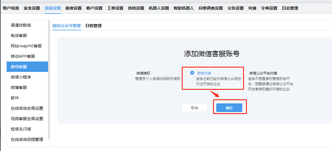Go to 公告设置 tab

(x=236, y=8)
